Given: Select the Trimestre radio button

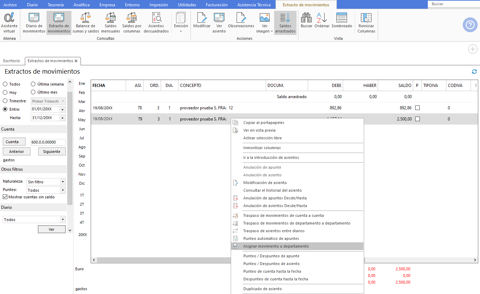Looking at the screenshot, I should (x=5, y=101).
